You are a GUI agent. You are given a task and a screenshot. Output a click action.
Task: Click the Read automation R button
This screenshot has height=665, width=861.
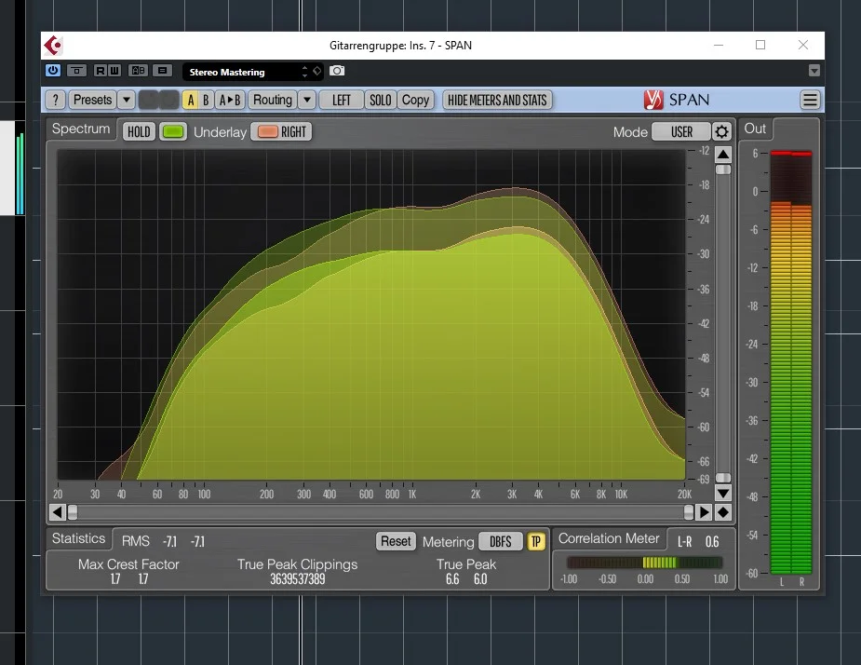click(100, 71)
